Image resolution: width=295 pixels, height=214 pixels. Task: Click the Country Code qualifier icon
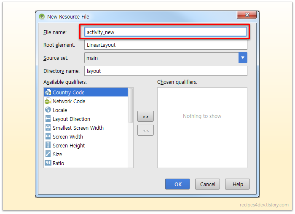[48, 92]
